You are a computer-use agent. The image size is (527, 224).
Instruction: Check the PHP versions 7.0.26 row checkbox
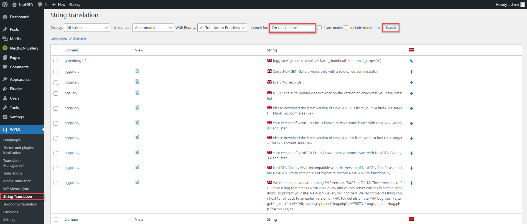click(56, 183)
